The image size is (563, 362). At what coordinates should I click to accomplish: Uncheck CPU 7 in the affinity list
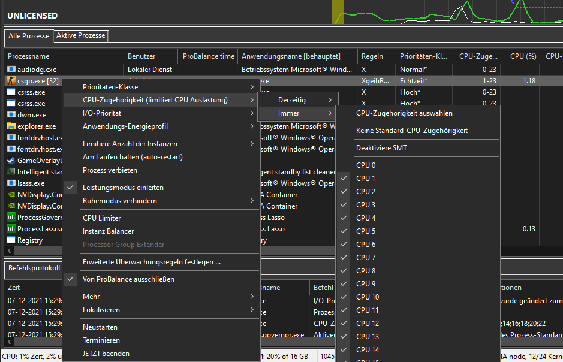point(366,258)
